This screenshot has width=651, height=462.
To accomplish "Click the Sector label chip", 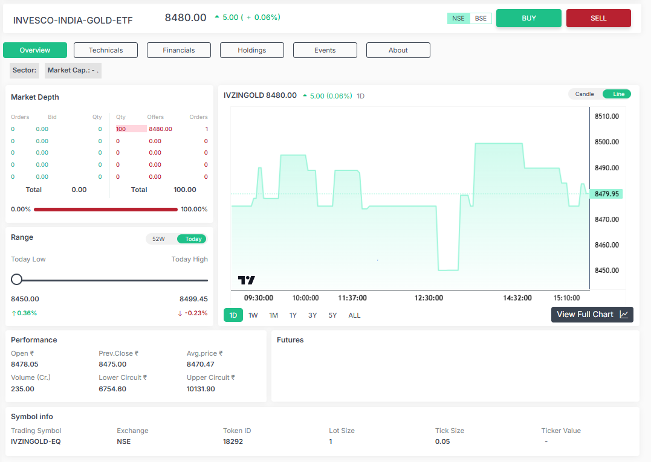I will (25, 70).
